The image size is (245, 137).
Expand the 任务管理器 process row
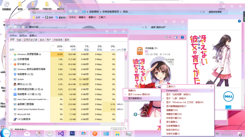click(x=11, y=59)
